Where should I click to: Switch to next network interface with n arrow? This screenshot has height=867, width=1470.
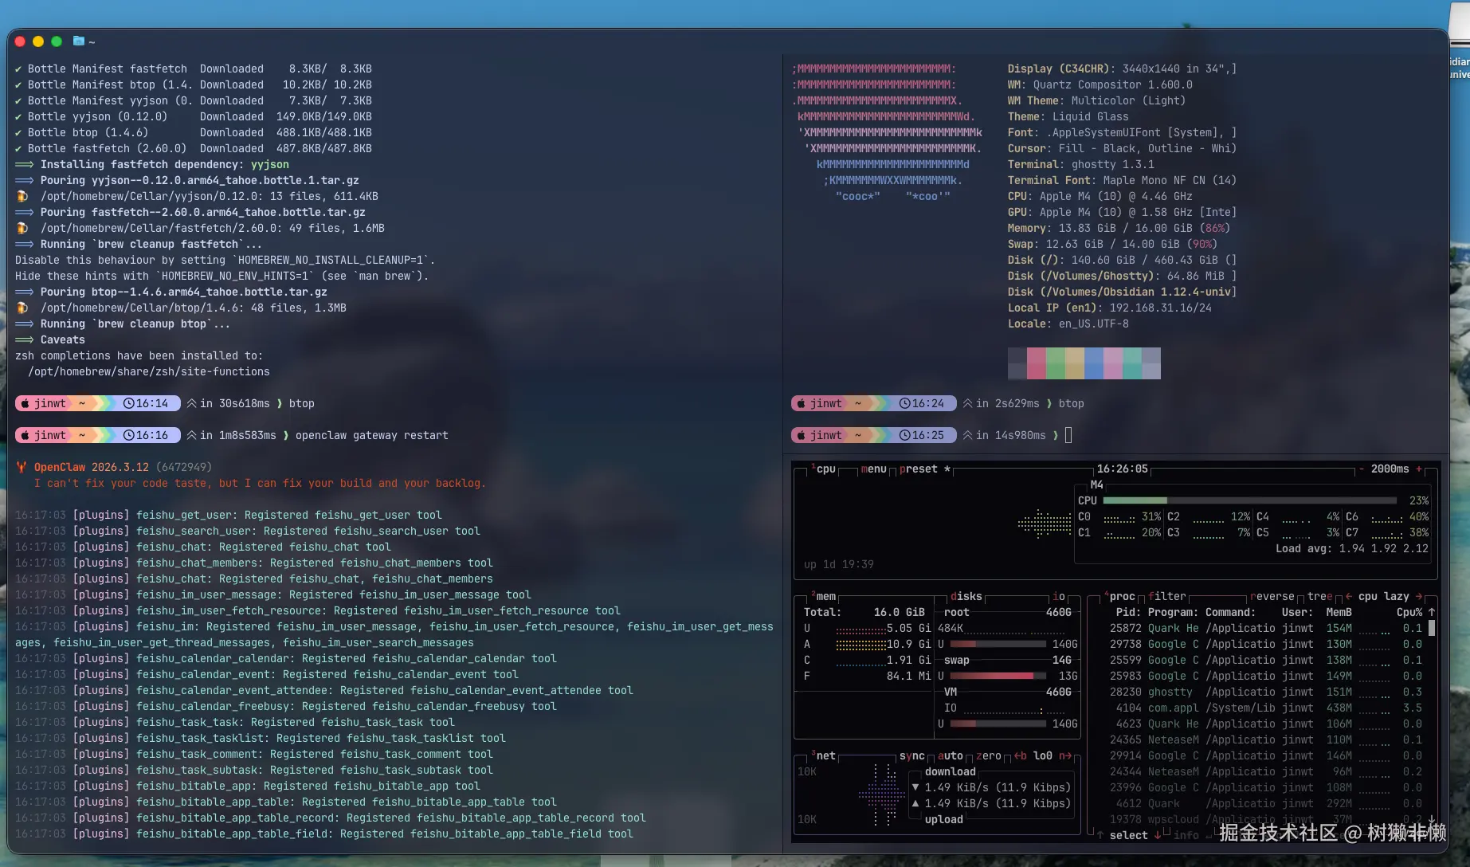tap(1064, 756)
